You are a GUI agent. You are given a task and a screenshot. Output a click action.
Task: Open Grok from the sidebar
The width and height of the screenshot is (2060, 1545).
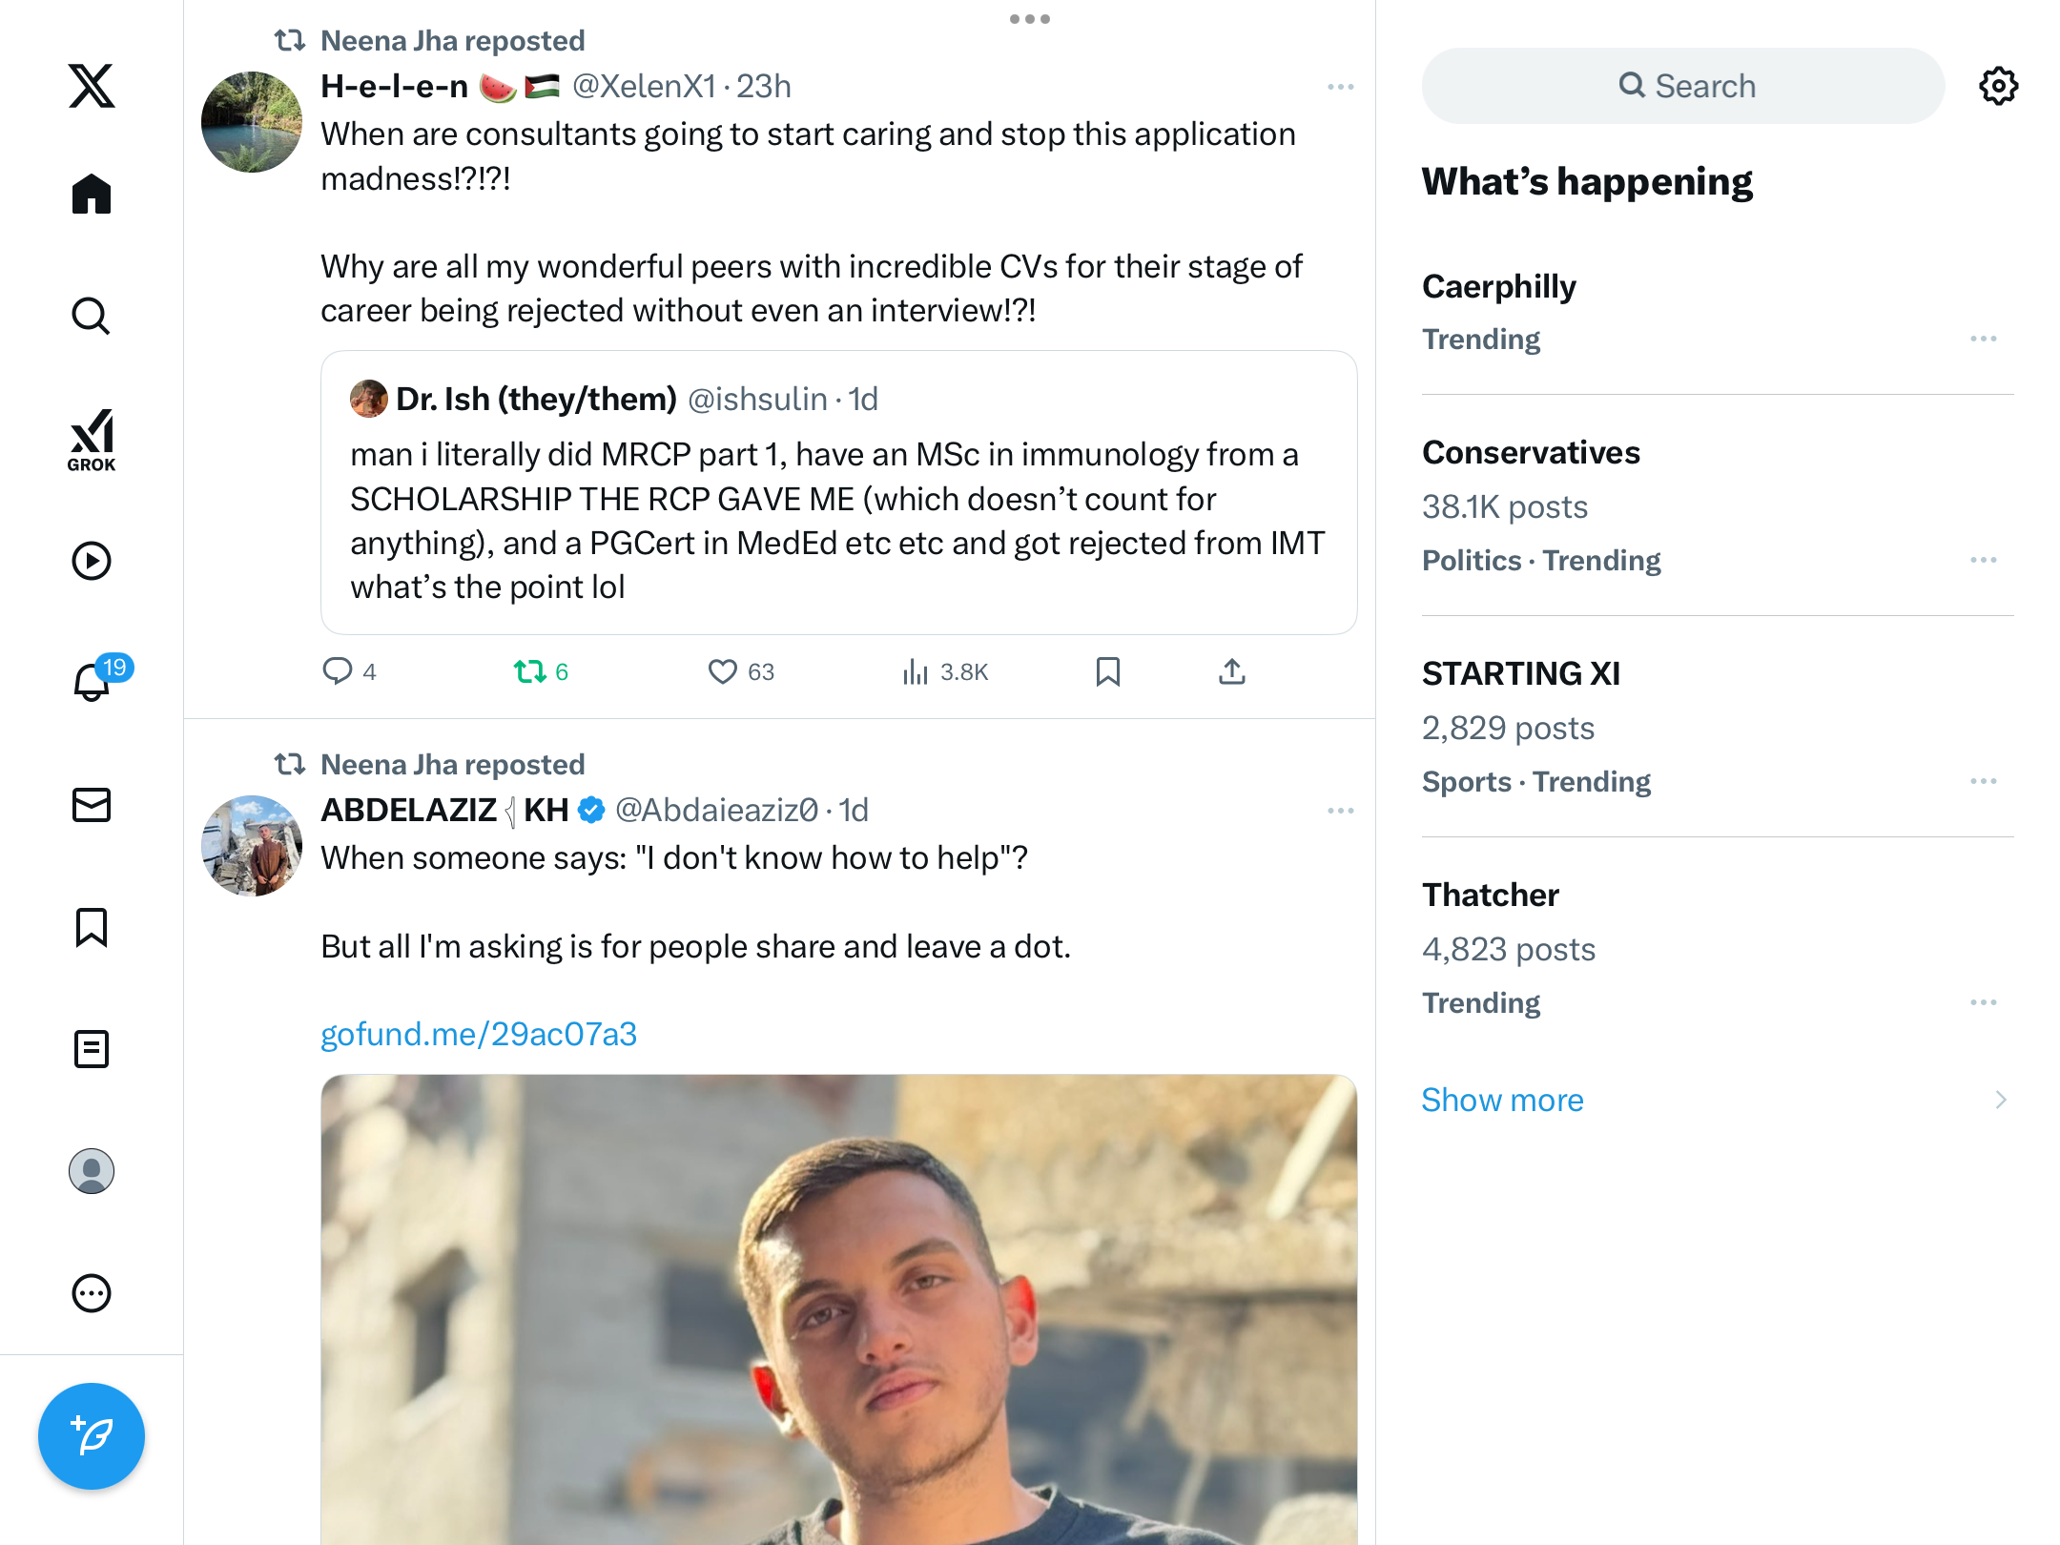pyautogui.click(x=92, y=440)
